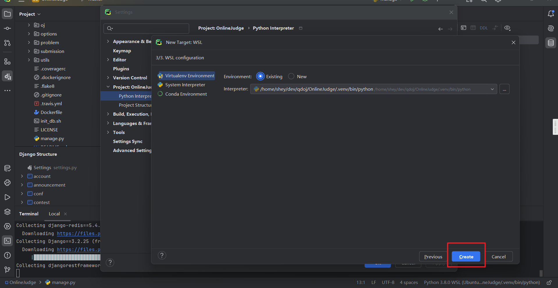
Task: Collapse the Project: OnlineJudge settings section
Action: [108, 87]
